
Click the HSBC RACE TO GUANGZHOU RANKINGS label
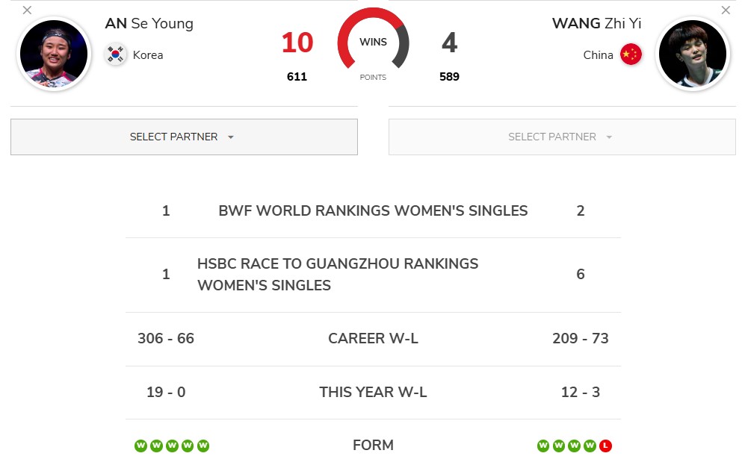tap(338, 274)
